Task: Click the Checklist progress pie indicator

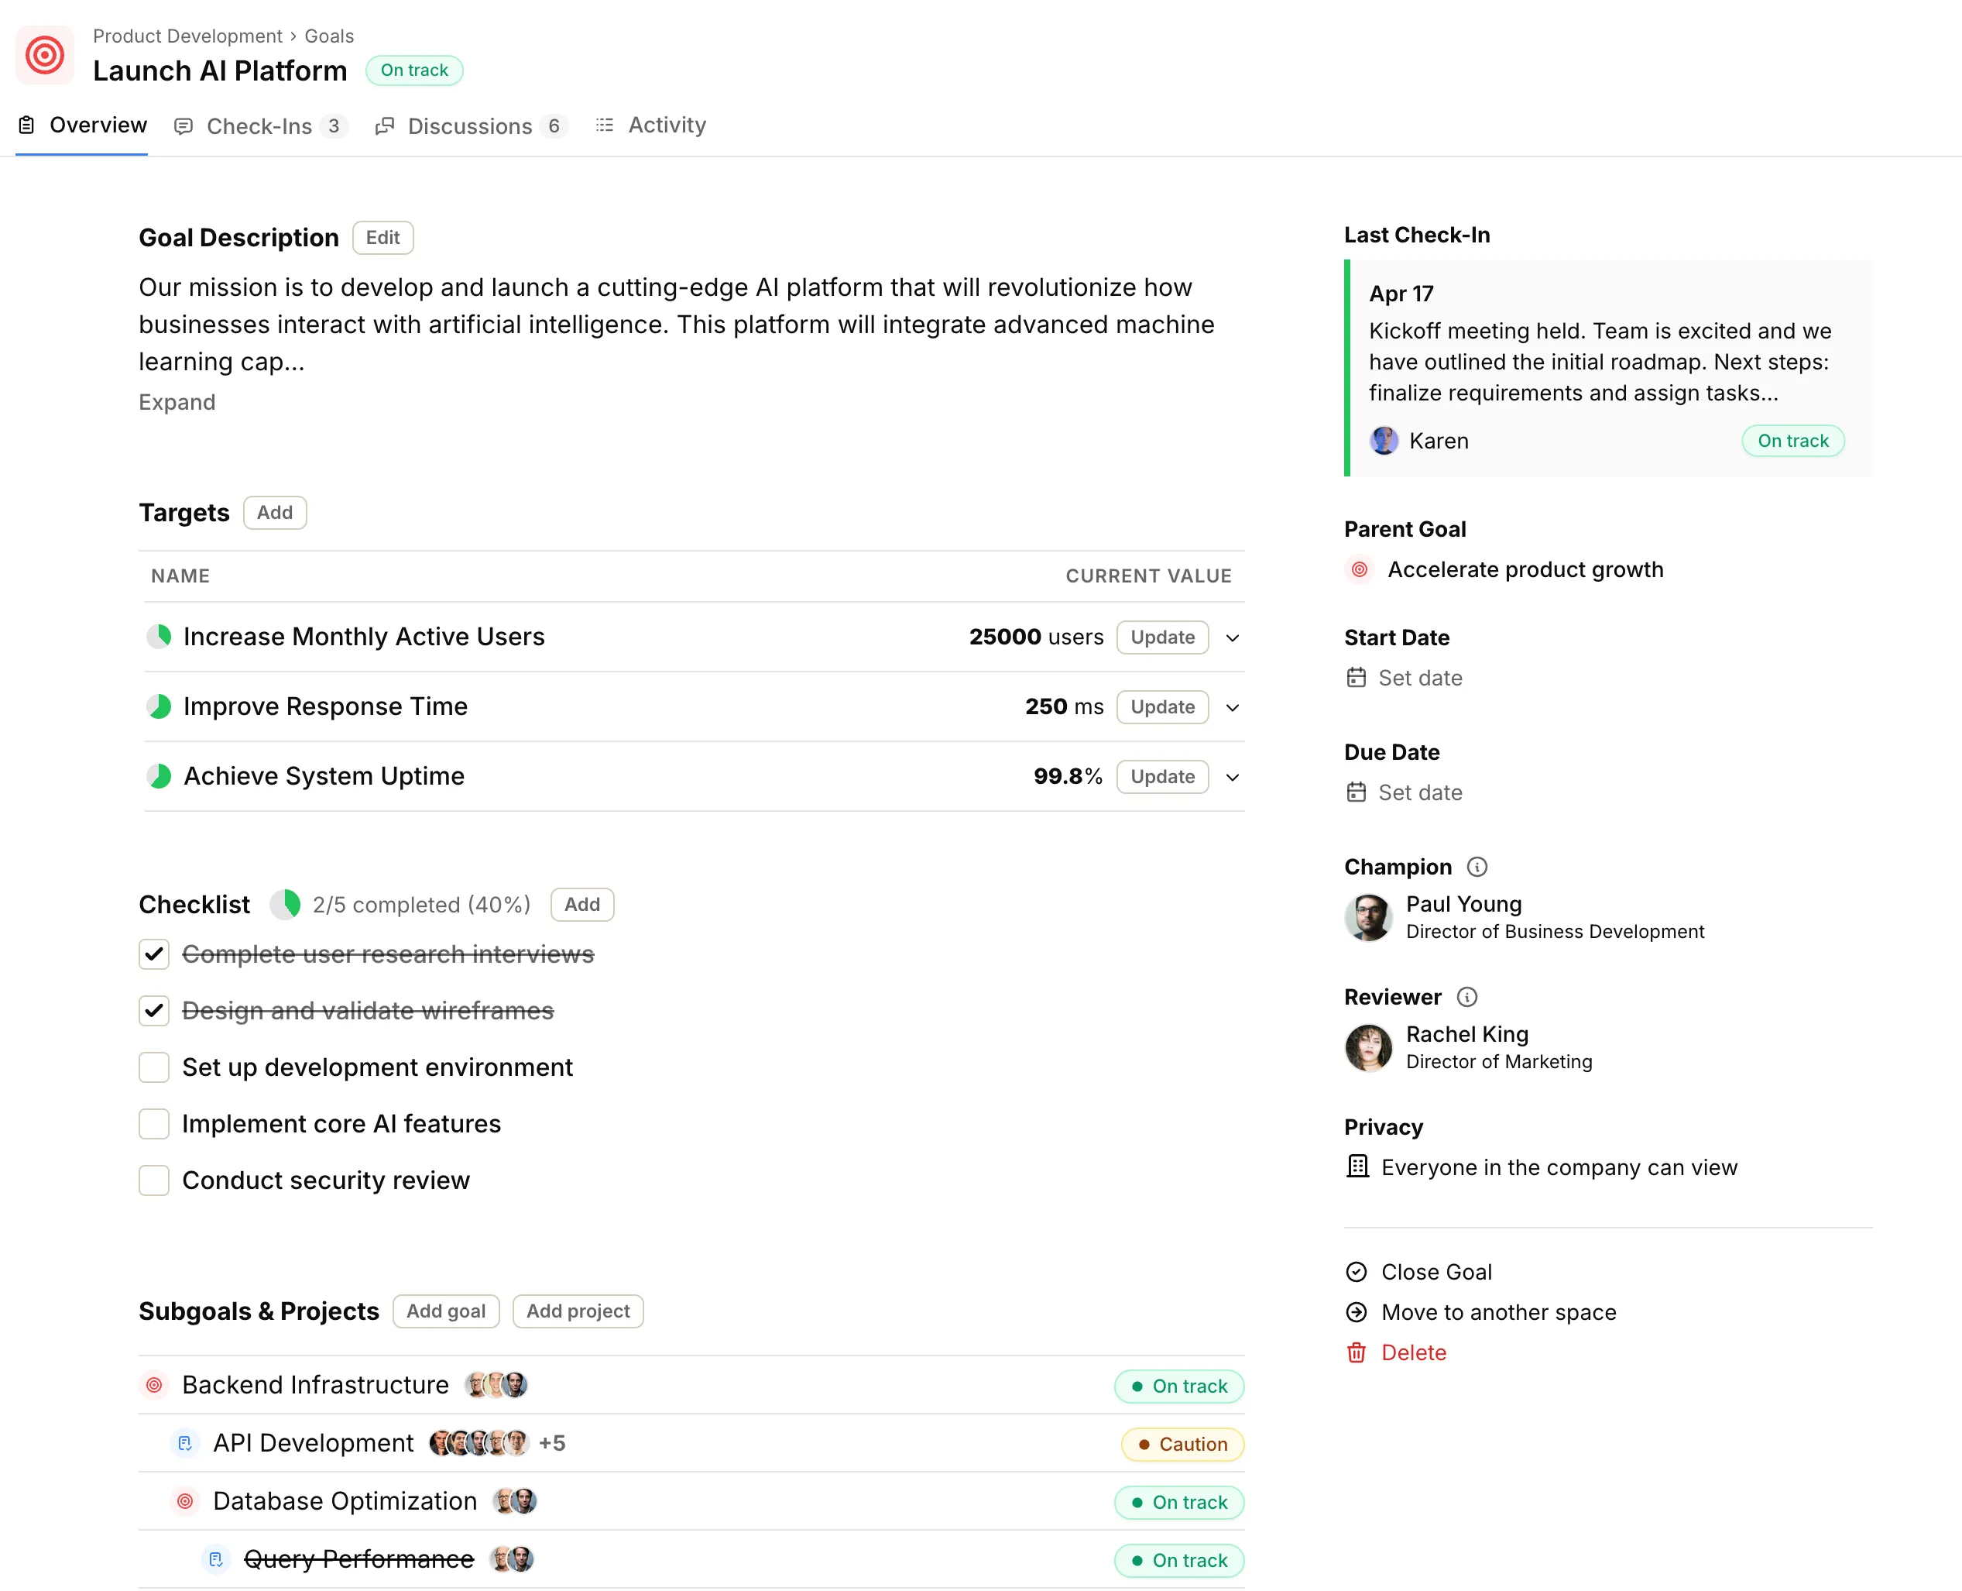Action: click(285, 904)
